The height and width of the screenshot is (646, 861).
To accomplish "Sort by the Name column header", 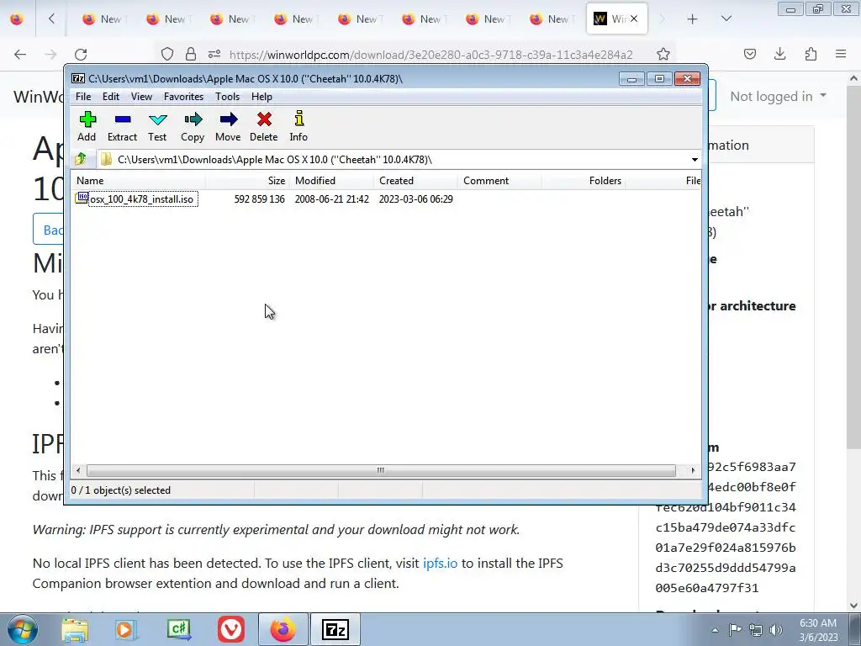I will (x=139, y=181).
